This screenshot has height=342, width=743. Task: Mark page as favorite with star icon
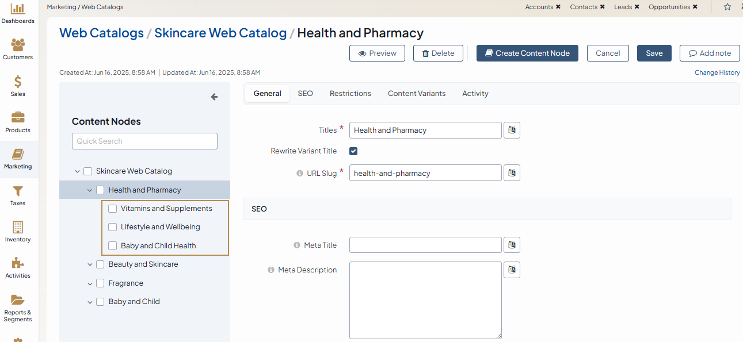coord(727,7)
